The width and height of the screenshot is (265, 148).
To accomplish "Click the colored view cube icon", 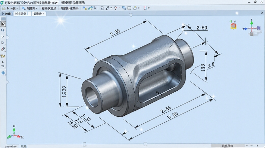I will click(x=233, y=26).
